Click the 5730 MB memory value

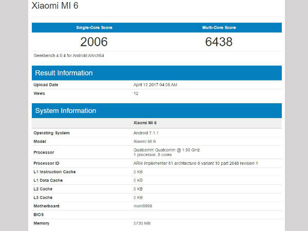tap(142, 223)
